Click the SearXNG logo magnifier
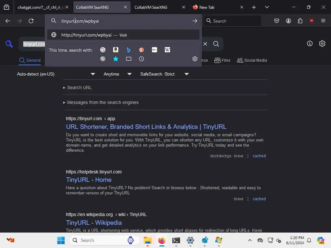Viewport: 331px width, 248px height. click(x=9, y=44)
